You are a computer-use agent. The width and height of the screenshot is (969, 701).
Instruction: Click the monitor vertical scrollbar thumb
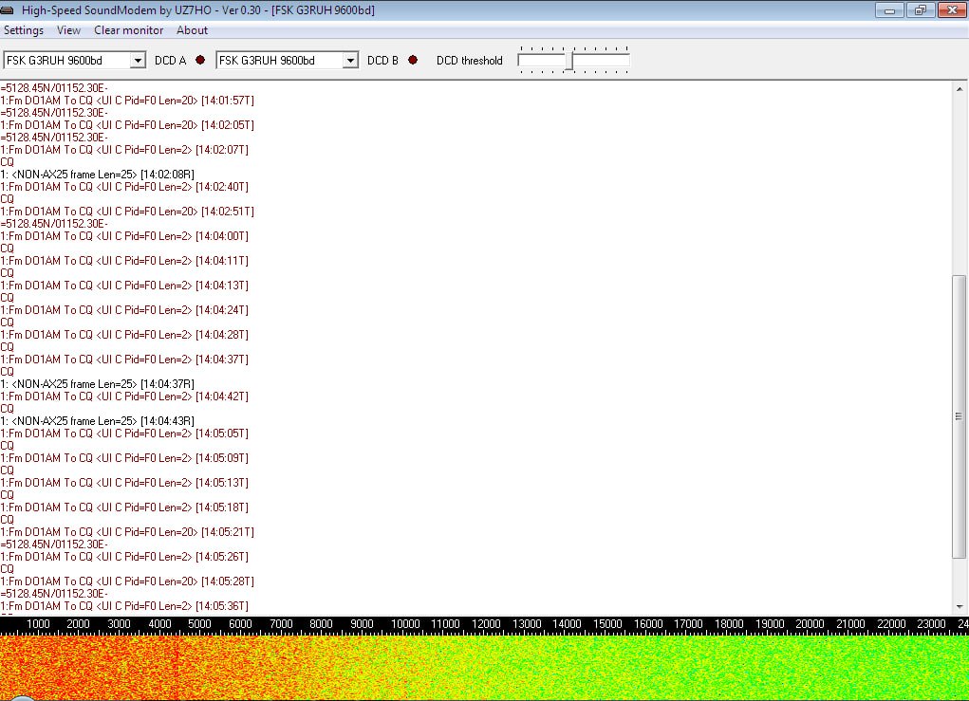[x=960, y=416]
